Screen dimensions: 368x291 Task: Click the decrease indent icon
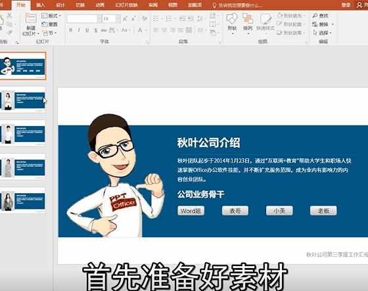click(183, 18)
